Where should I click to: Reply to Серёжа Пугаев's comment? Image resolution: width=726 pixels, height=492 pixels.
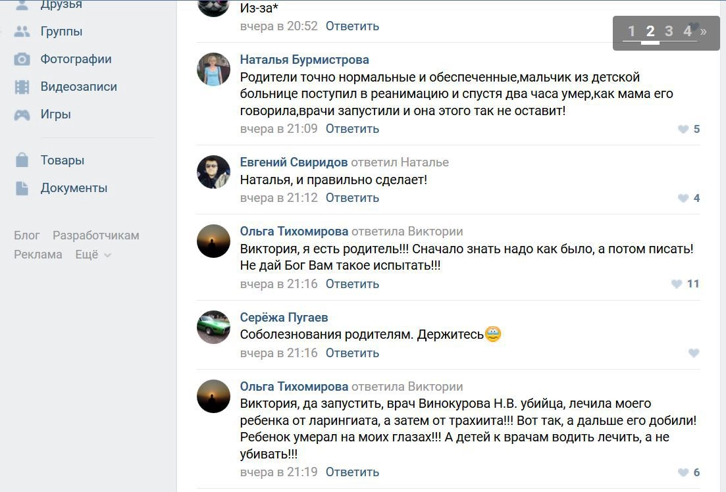tap(352, 353)
